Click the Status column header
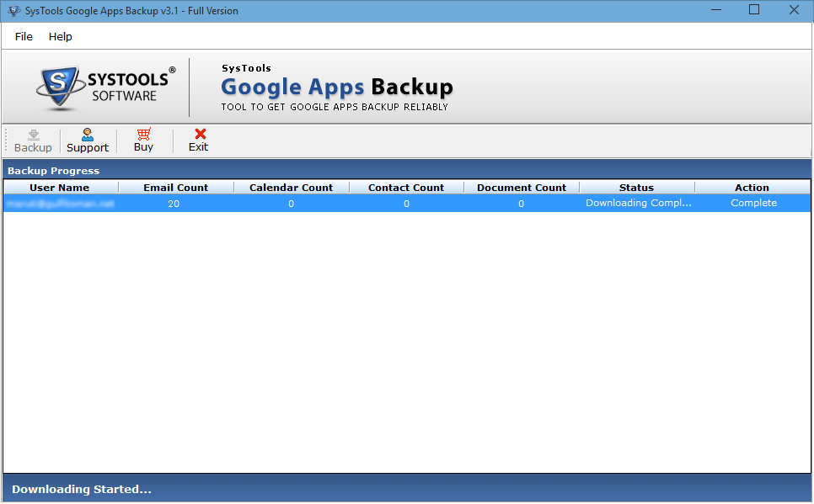This screenshot has width=814, height=504. [637, 188]
